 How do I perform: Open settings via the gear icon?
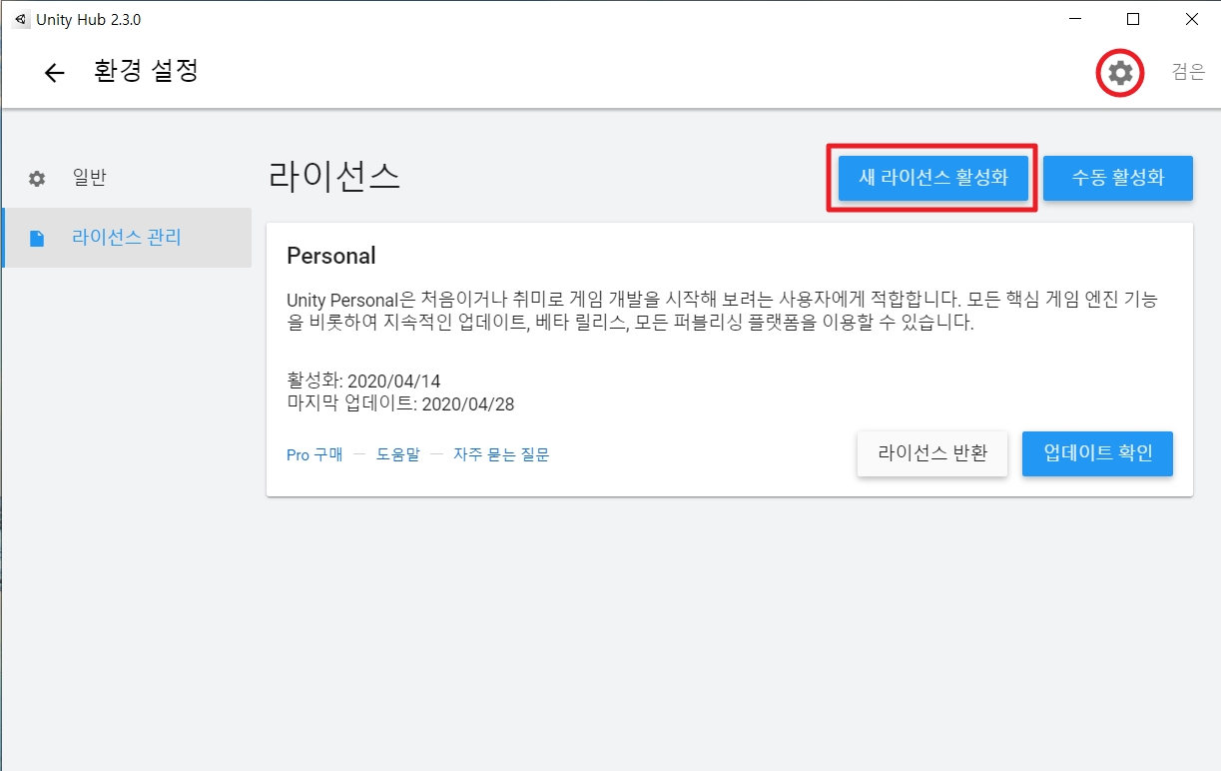(1121, 72)
